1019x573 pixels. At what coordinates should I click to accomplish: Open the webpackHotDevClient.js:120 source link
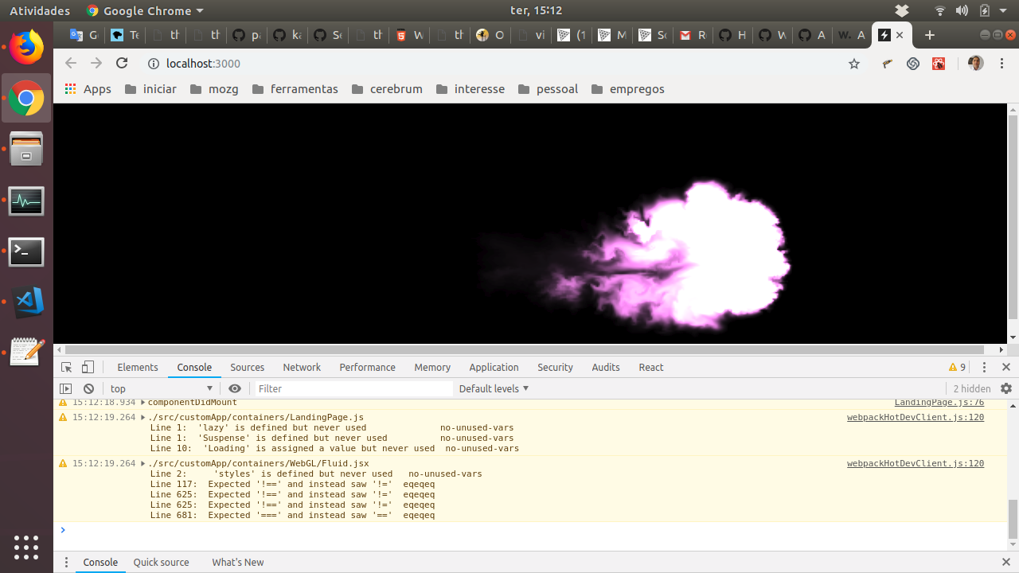pos(915,417)
